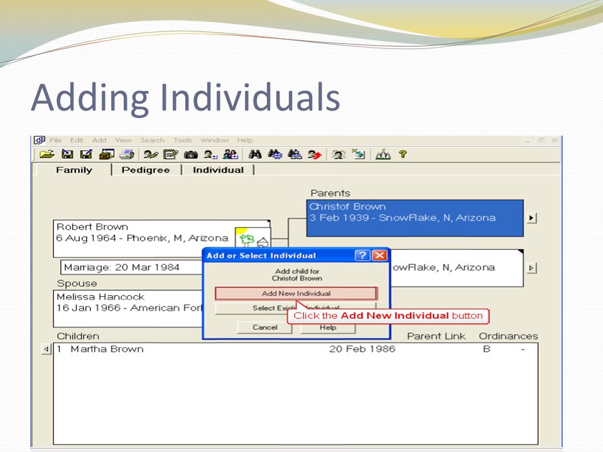Click the yellow question mark help icon
This screenshot has height=452, width=603.
(403, 154)
